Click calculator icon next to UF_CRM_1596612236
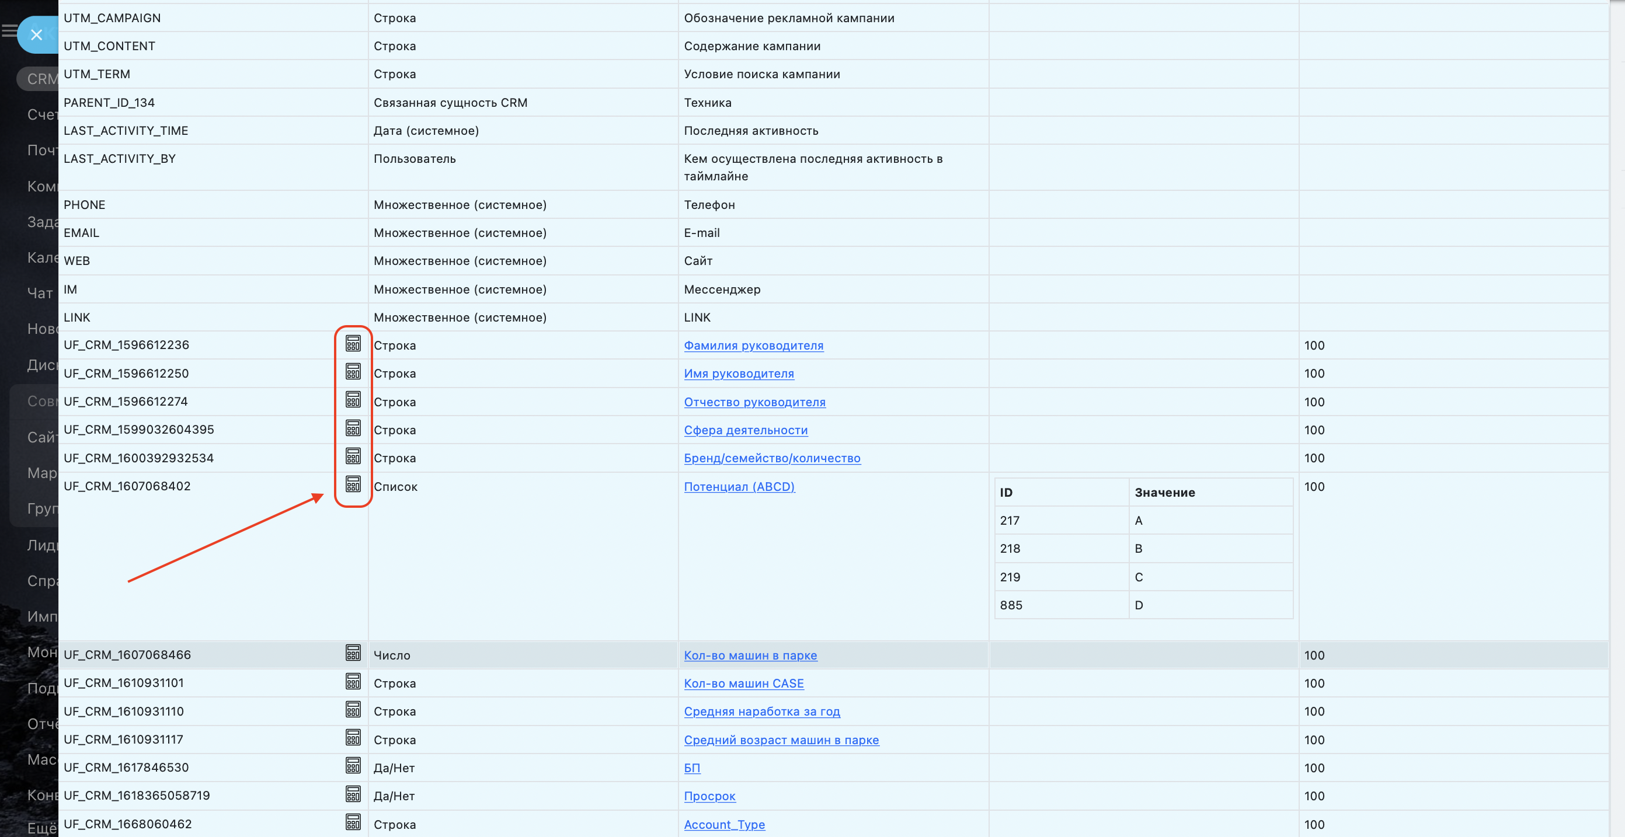 point(353,344)
